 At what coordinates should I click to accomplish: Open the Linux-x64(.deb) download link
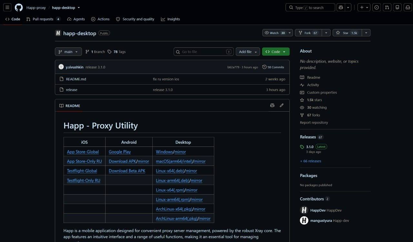click(170, 171)
